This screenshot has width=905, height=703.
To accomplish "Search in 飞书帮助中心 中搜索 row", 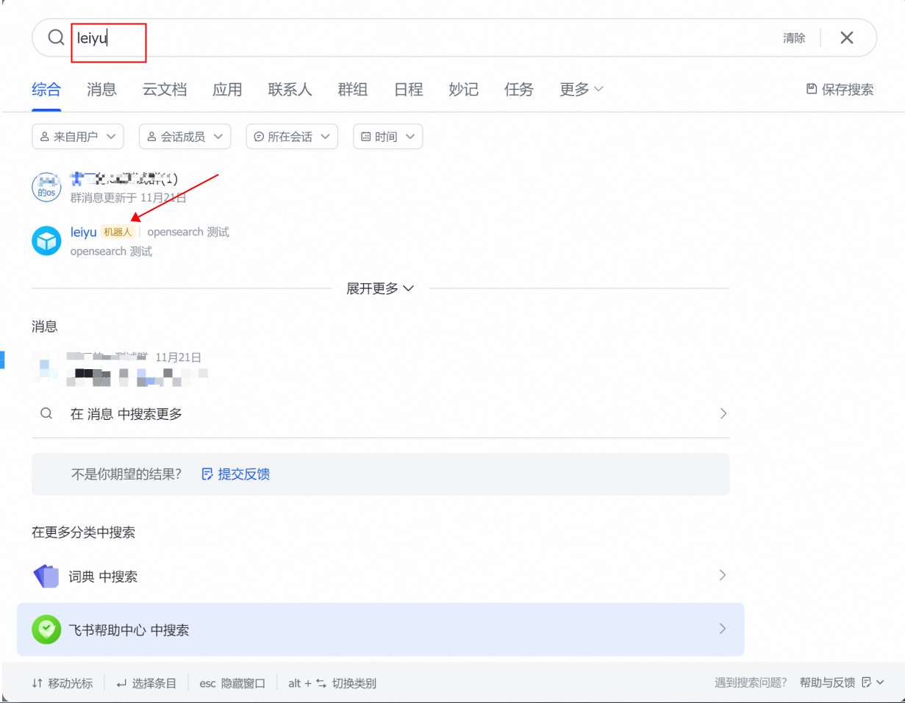I will tap(381, 629).
